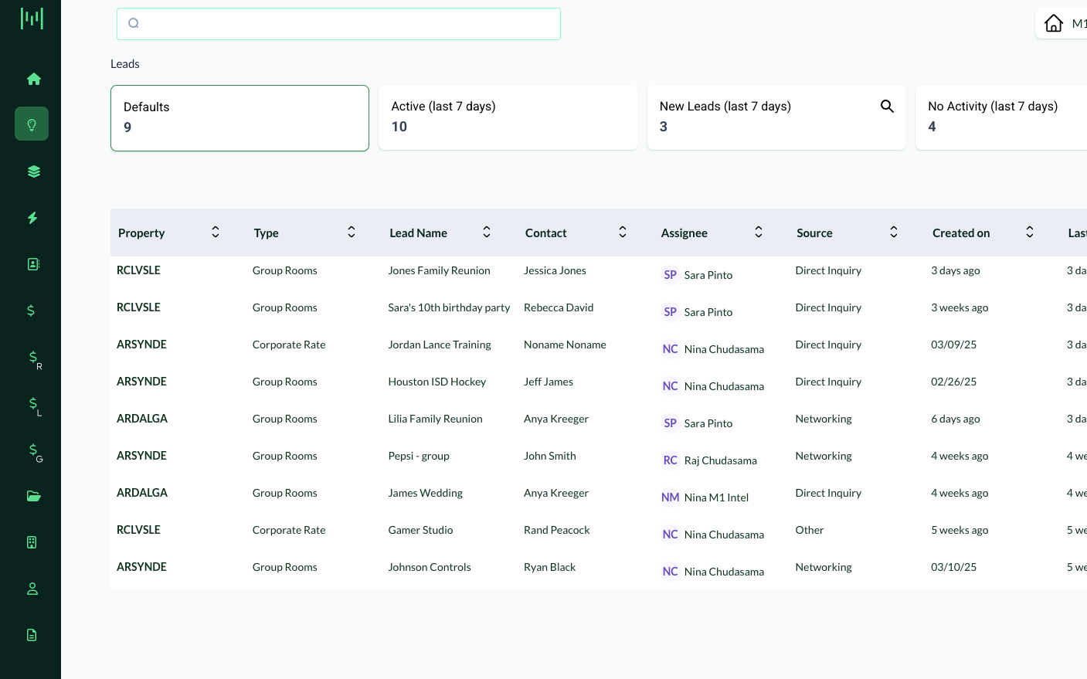Click the building icon in sidebar
The image size is (1087, 679).
click(x=32, y=542)
